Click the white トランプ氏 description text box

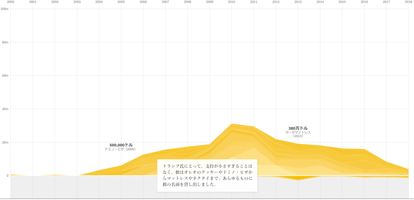pos(207,175)
